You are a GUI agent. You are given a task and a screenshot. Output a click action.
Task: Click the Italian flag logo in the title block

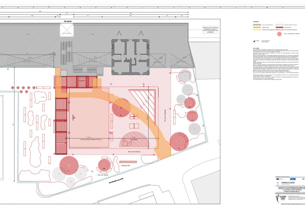click(x=304, y=179)
